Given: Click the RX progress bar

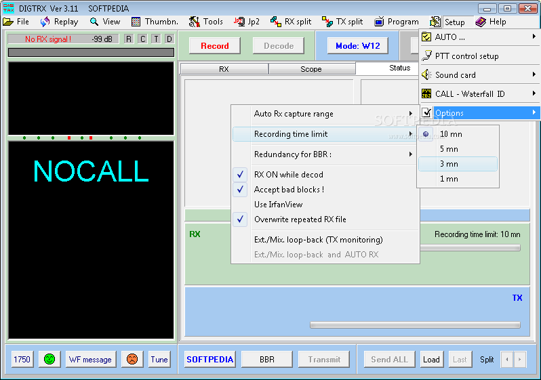Looking at the screenshot, I should [470, 248].
